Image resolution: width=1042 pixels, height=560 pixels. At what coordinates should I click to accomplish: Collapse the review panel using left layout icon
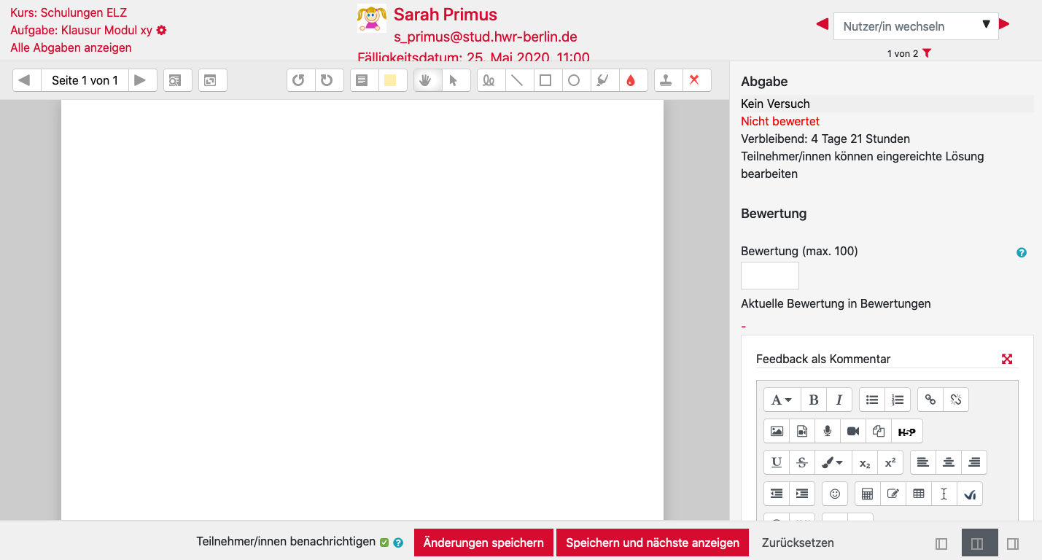tap(941, 543)
